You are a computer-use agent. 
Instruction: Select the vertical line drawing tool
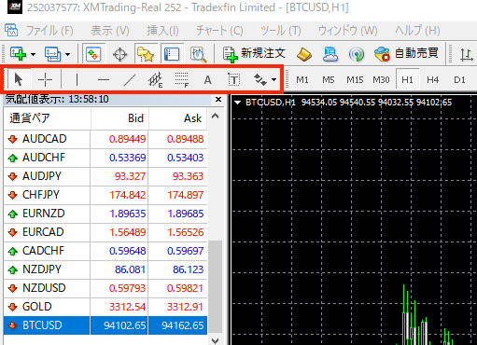point(77,80)
